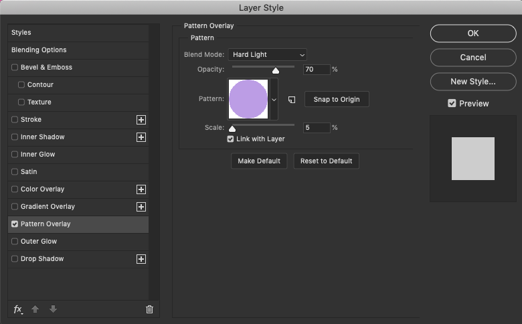The image size is (522, 324).
Task: Expand the pattern picker dropdown arrow
Action: pos(274,99)
